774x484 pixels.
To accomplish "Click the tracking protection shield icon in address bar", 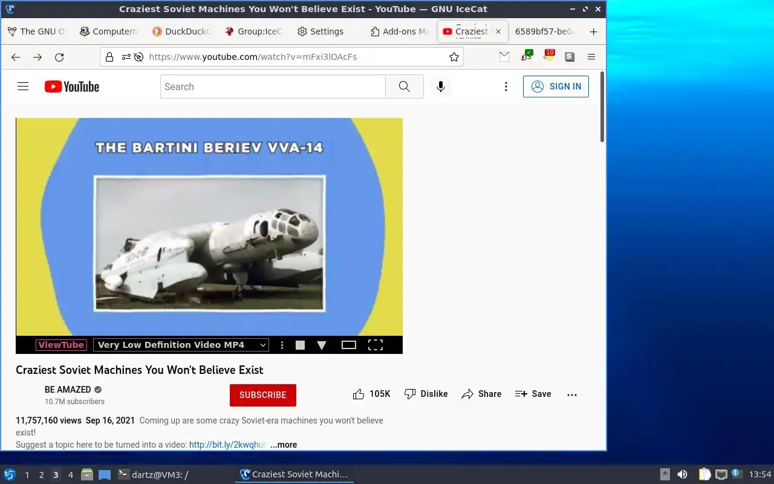I will pos(138,57).
